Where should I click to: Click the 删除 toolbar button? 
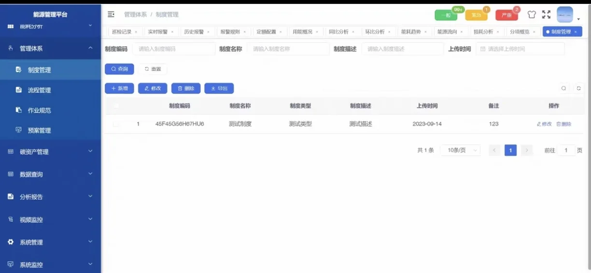186,89
